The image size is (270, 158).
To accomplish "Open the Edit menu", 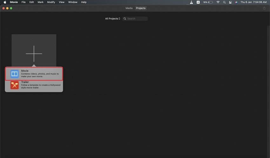I will point(31,2).
